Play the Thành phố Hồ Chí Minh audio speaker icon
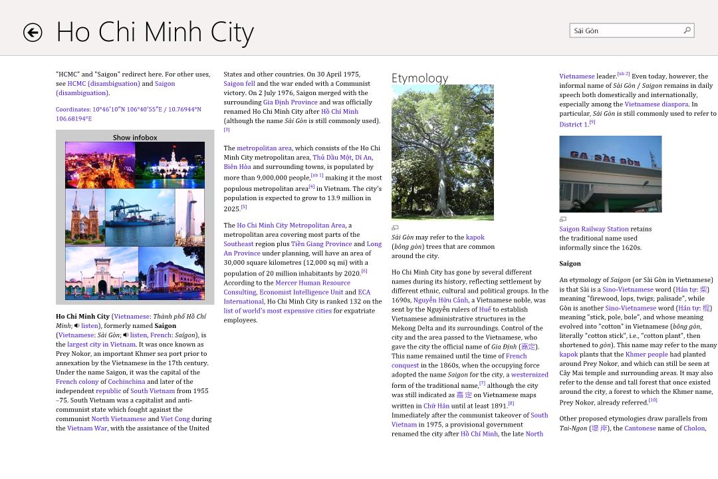Viewport: 718px width, 479px height. 77,326
